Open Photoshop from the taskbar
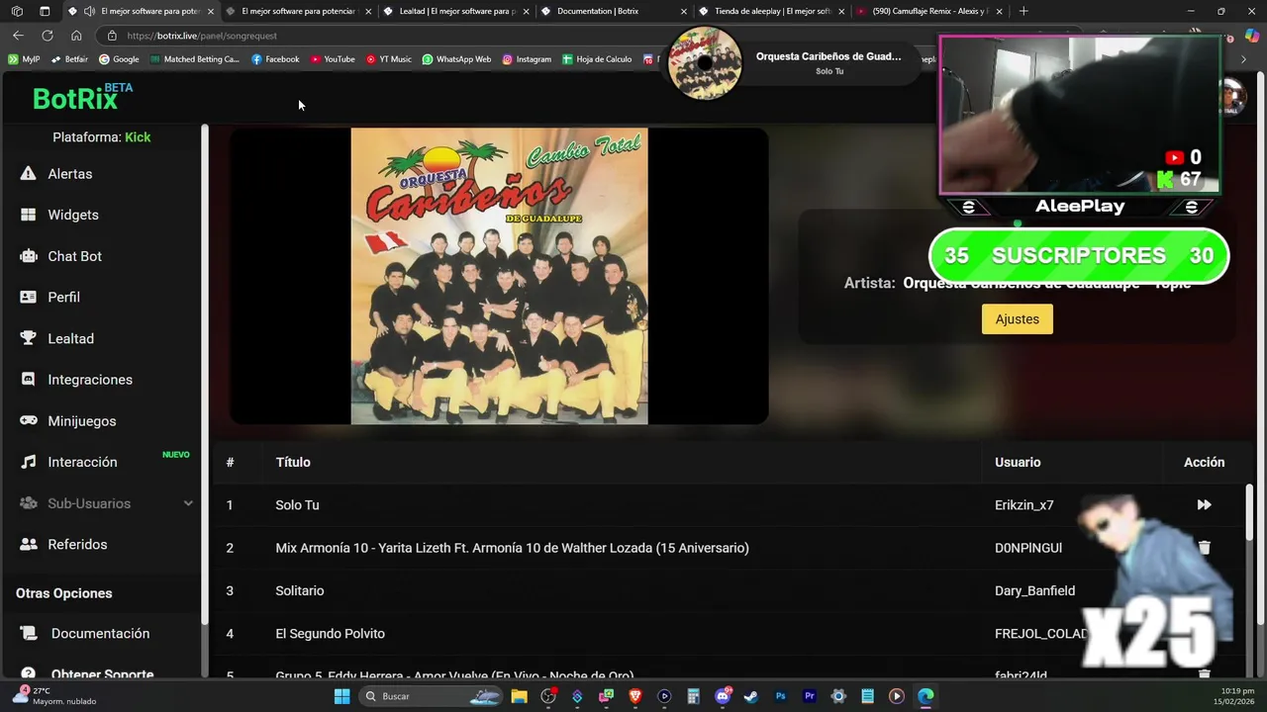Screen dimensions: 1267x712 pos(780,696)
